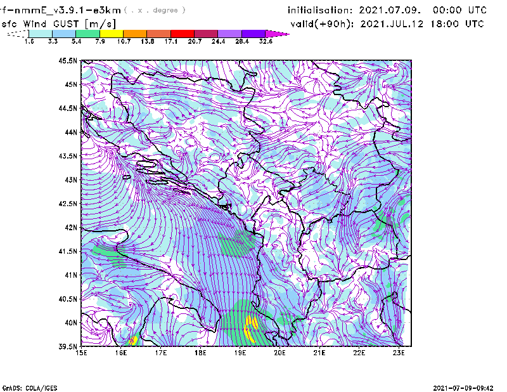The image size is (507, 392).
Task: Click the 15E longitude axis label
Action: (81, 353)
